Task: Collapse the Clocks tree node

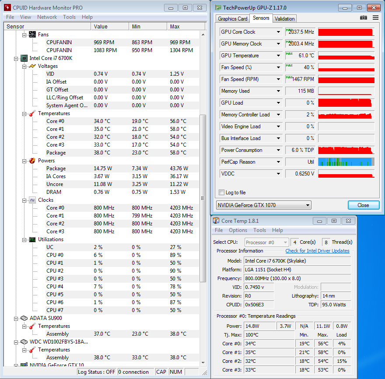Action: [x=24, y=200]
